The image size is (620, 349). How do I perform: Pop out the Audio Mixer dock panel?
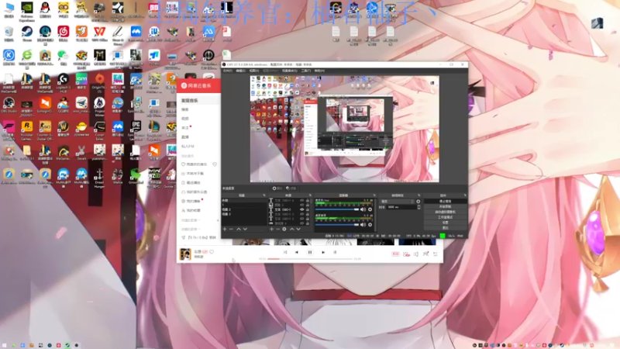374,195
